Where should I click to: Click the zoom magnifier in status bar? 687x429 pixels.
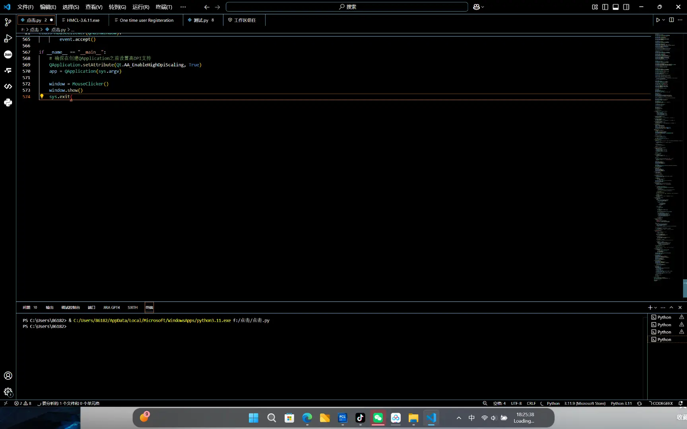[485, 403]
